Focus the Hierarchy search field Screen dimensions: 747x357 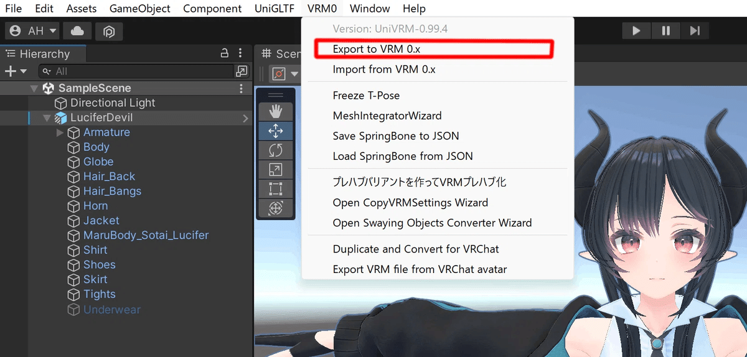click(x=136, y=72)
